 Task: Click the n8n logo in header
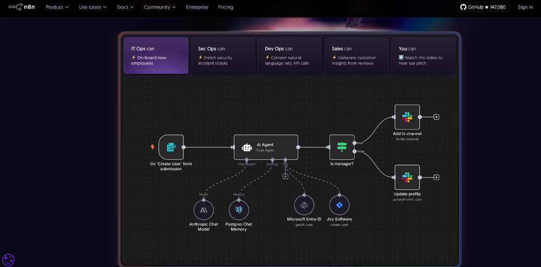[21, 7]
